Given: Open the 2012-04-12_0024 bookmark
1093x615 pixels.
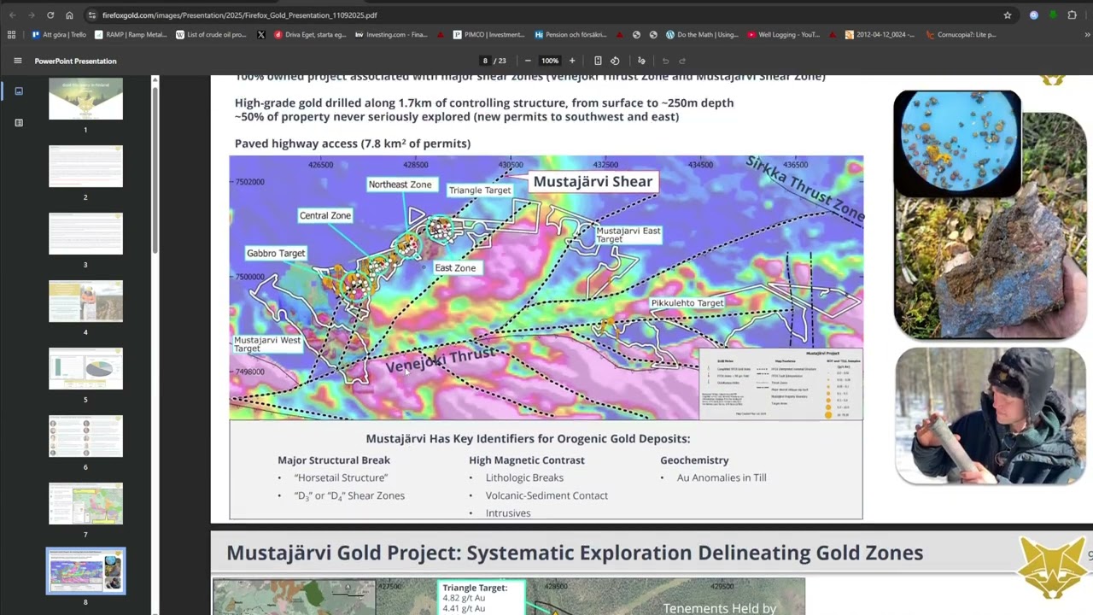Looking at the screenshot, I should click(881, 35).
